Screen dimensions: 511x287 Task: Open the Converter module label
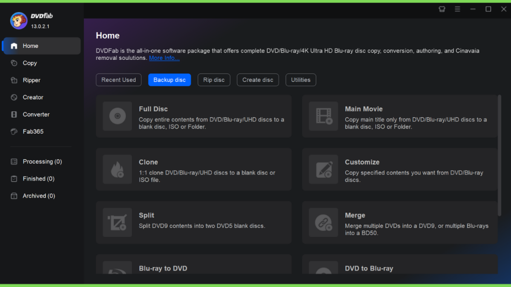point(36,115)
